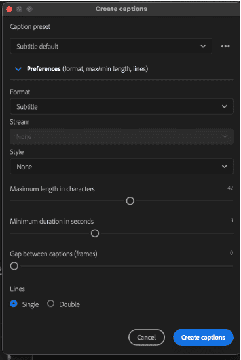Click the Preferences heading text
The width and height of the screenshot is (241, 360).
(44, 69)
